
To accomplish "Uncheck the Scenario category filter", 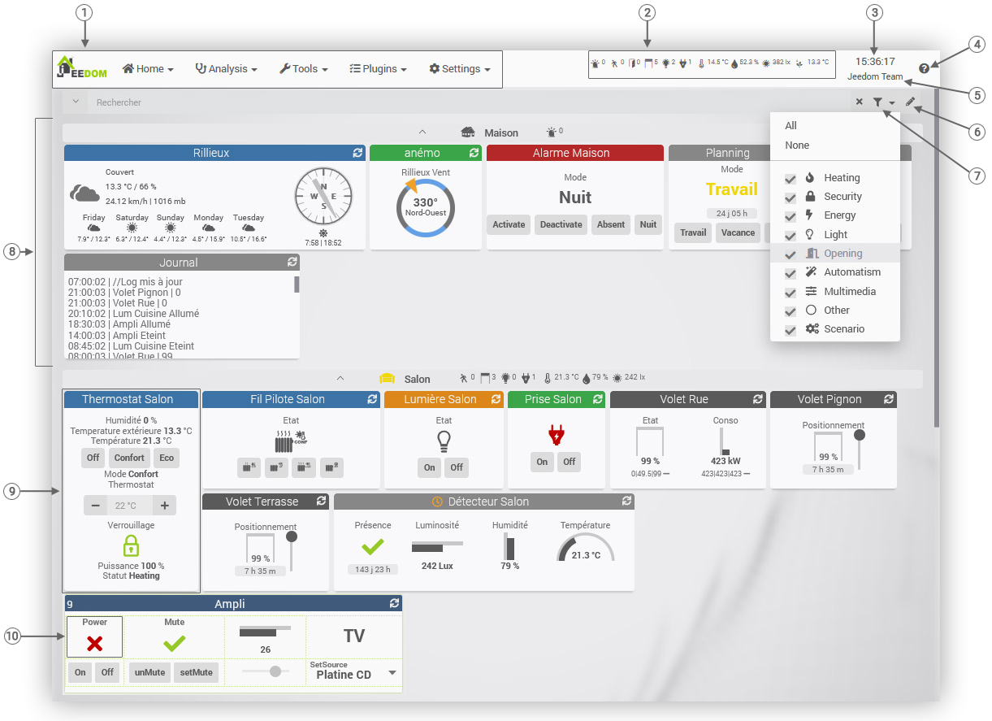I will (x=790, y=328).
